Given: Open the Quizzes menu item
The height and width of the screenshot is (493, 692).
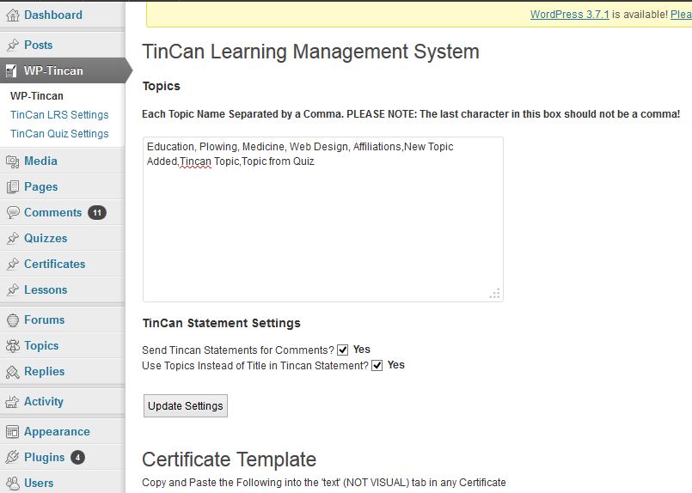Looking at the screenshot, I should pos(46,239).
